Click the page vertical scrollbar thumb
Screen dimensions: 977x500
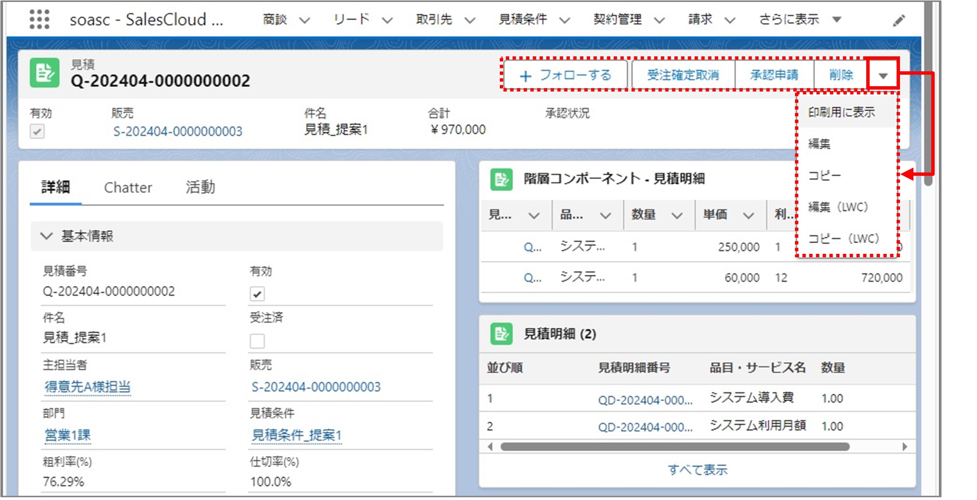(929, 94)
